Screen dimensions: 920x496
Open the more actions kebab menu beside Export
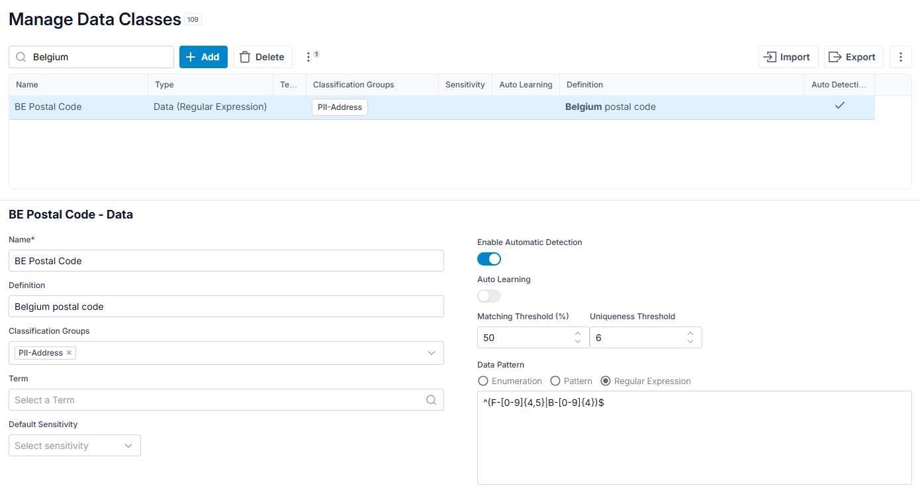900,57
